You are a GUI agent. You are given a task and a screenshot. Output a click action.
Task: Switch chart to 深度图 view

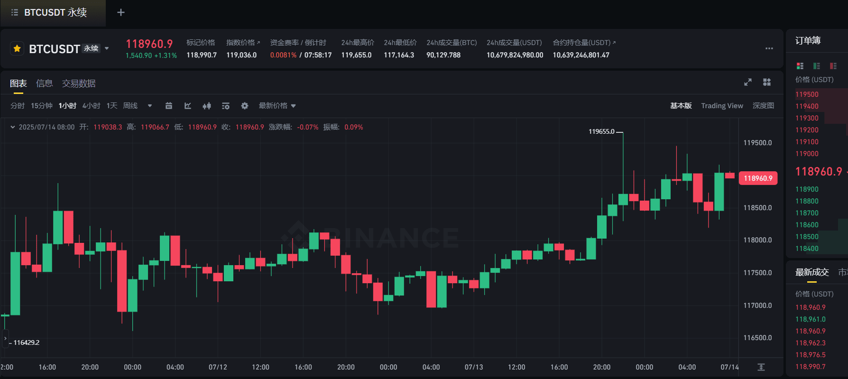[763, 106]
